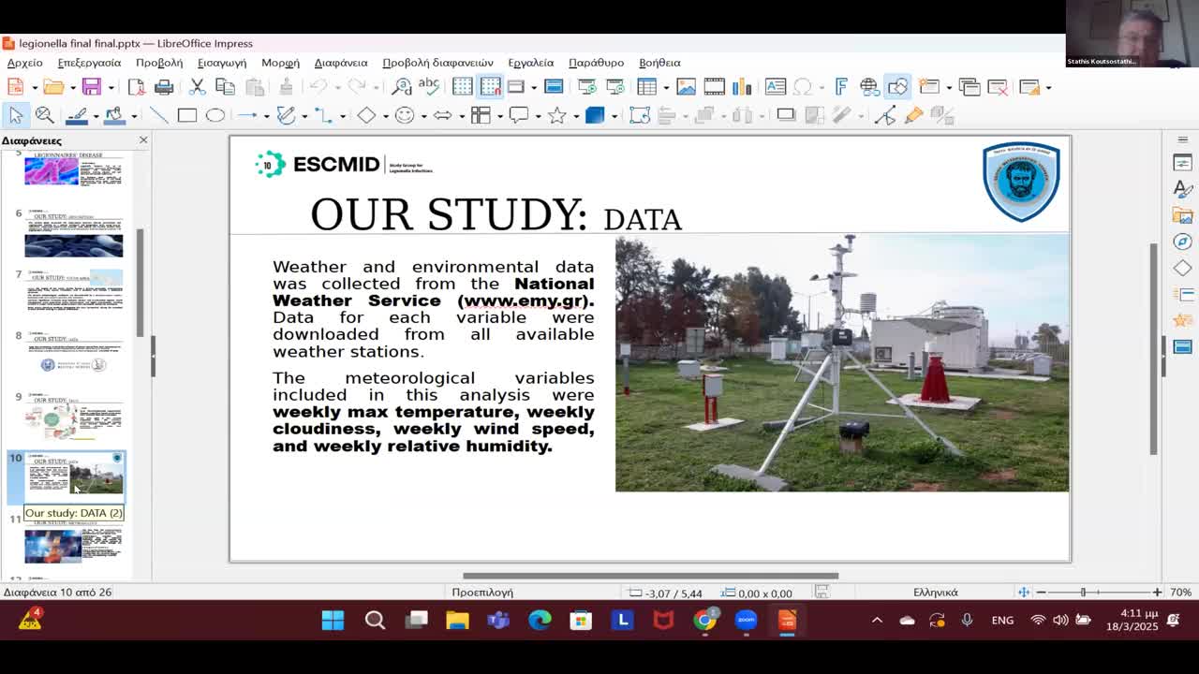Click the Print icon

pyautogui.click(x=164, y=87)
